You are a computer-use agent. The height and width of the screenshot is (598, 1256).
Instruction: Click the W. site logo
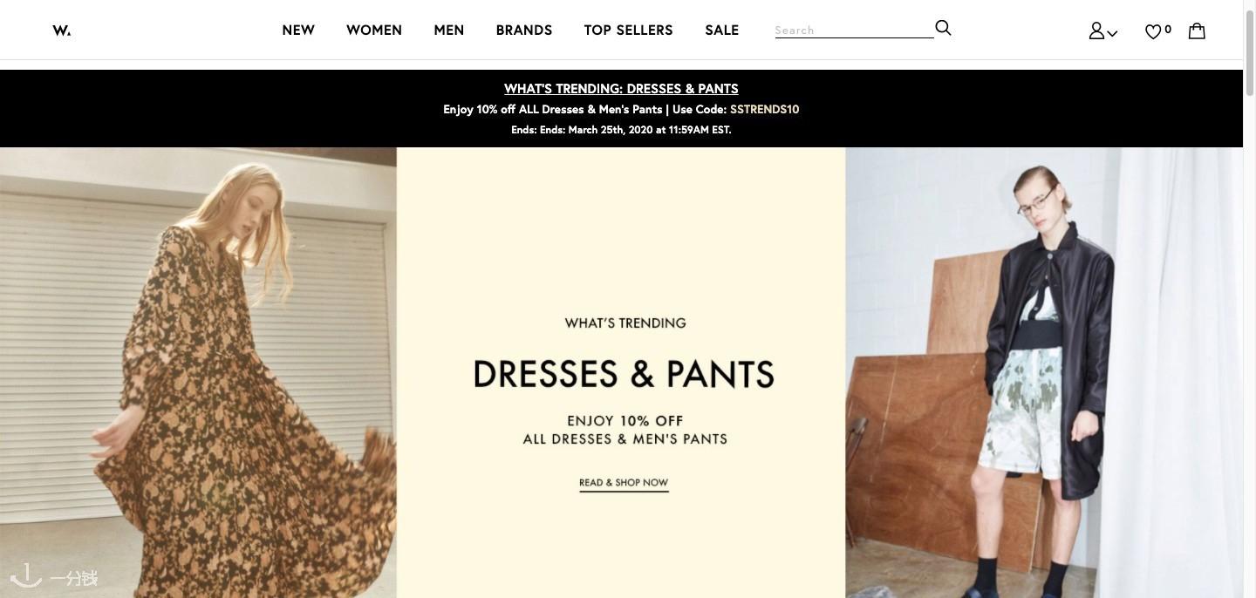pyautogui.click(x=61, y=31)
